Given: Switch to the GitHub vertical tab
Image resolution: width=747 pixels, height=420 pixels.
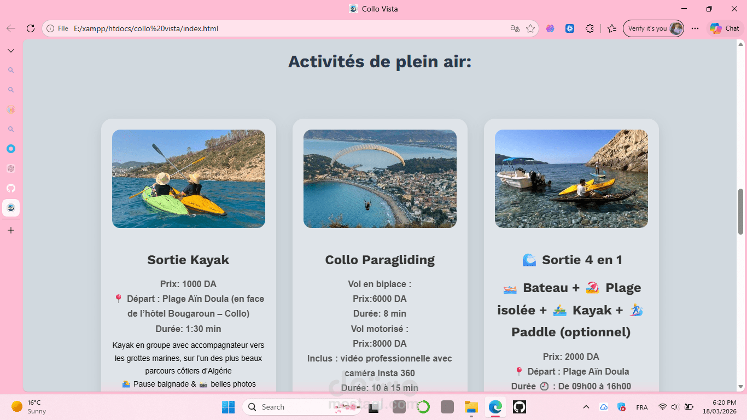Looking at the screenshot, I should tap(11, 188).
